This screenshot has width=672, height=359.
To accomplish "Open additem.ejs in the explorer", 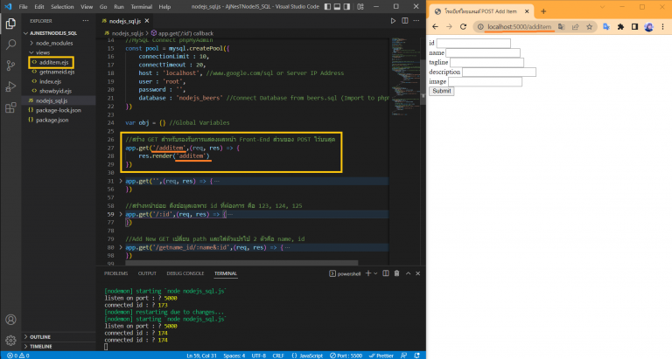I will click(x=52, y=62).
